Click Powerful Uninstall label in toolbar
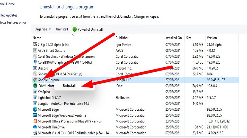Image resolution: width=247 pixels, height=138 pixels. pyautogui.click(x=90, y=29)
